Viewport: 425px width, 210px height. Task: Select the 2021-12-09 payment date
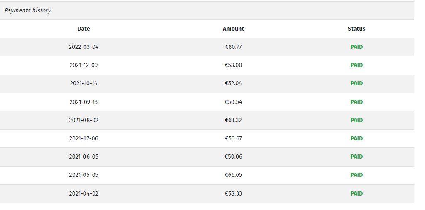click(83, 65)
